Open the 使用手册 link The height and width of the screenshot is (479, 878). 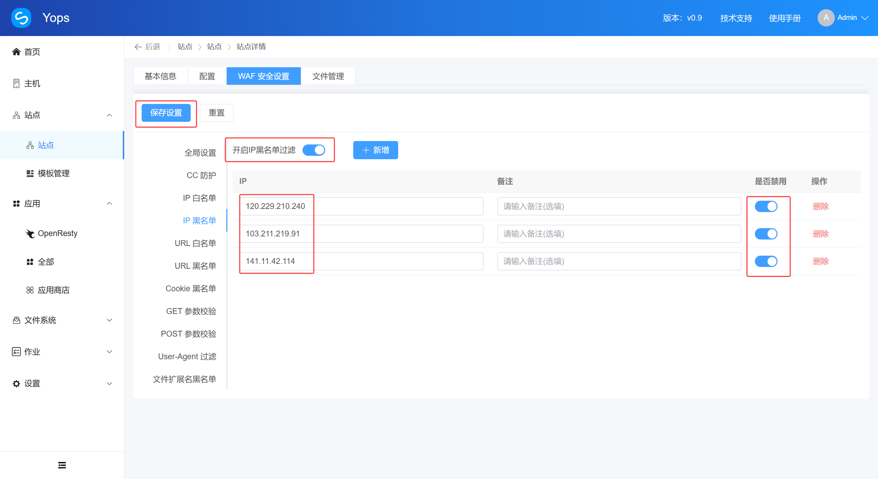pyautogui.click(x=785, y=18)
